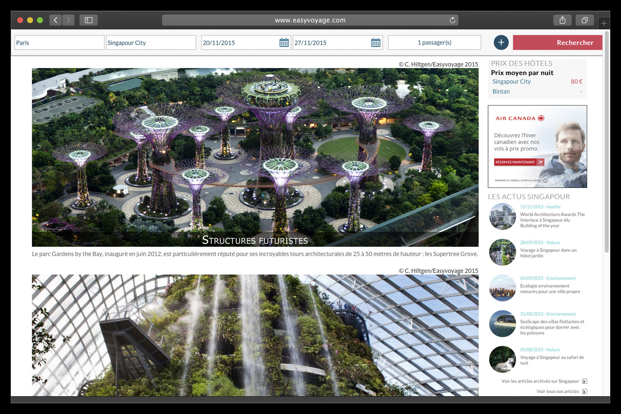Screen dimensions: 621x414
Task: Expand Voir tous nos articles arrow
Action: coord(585,391)
